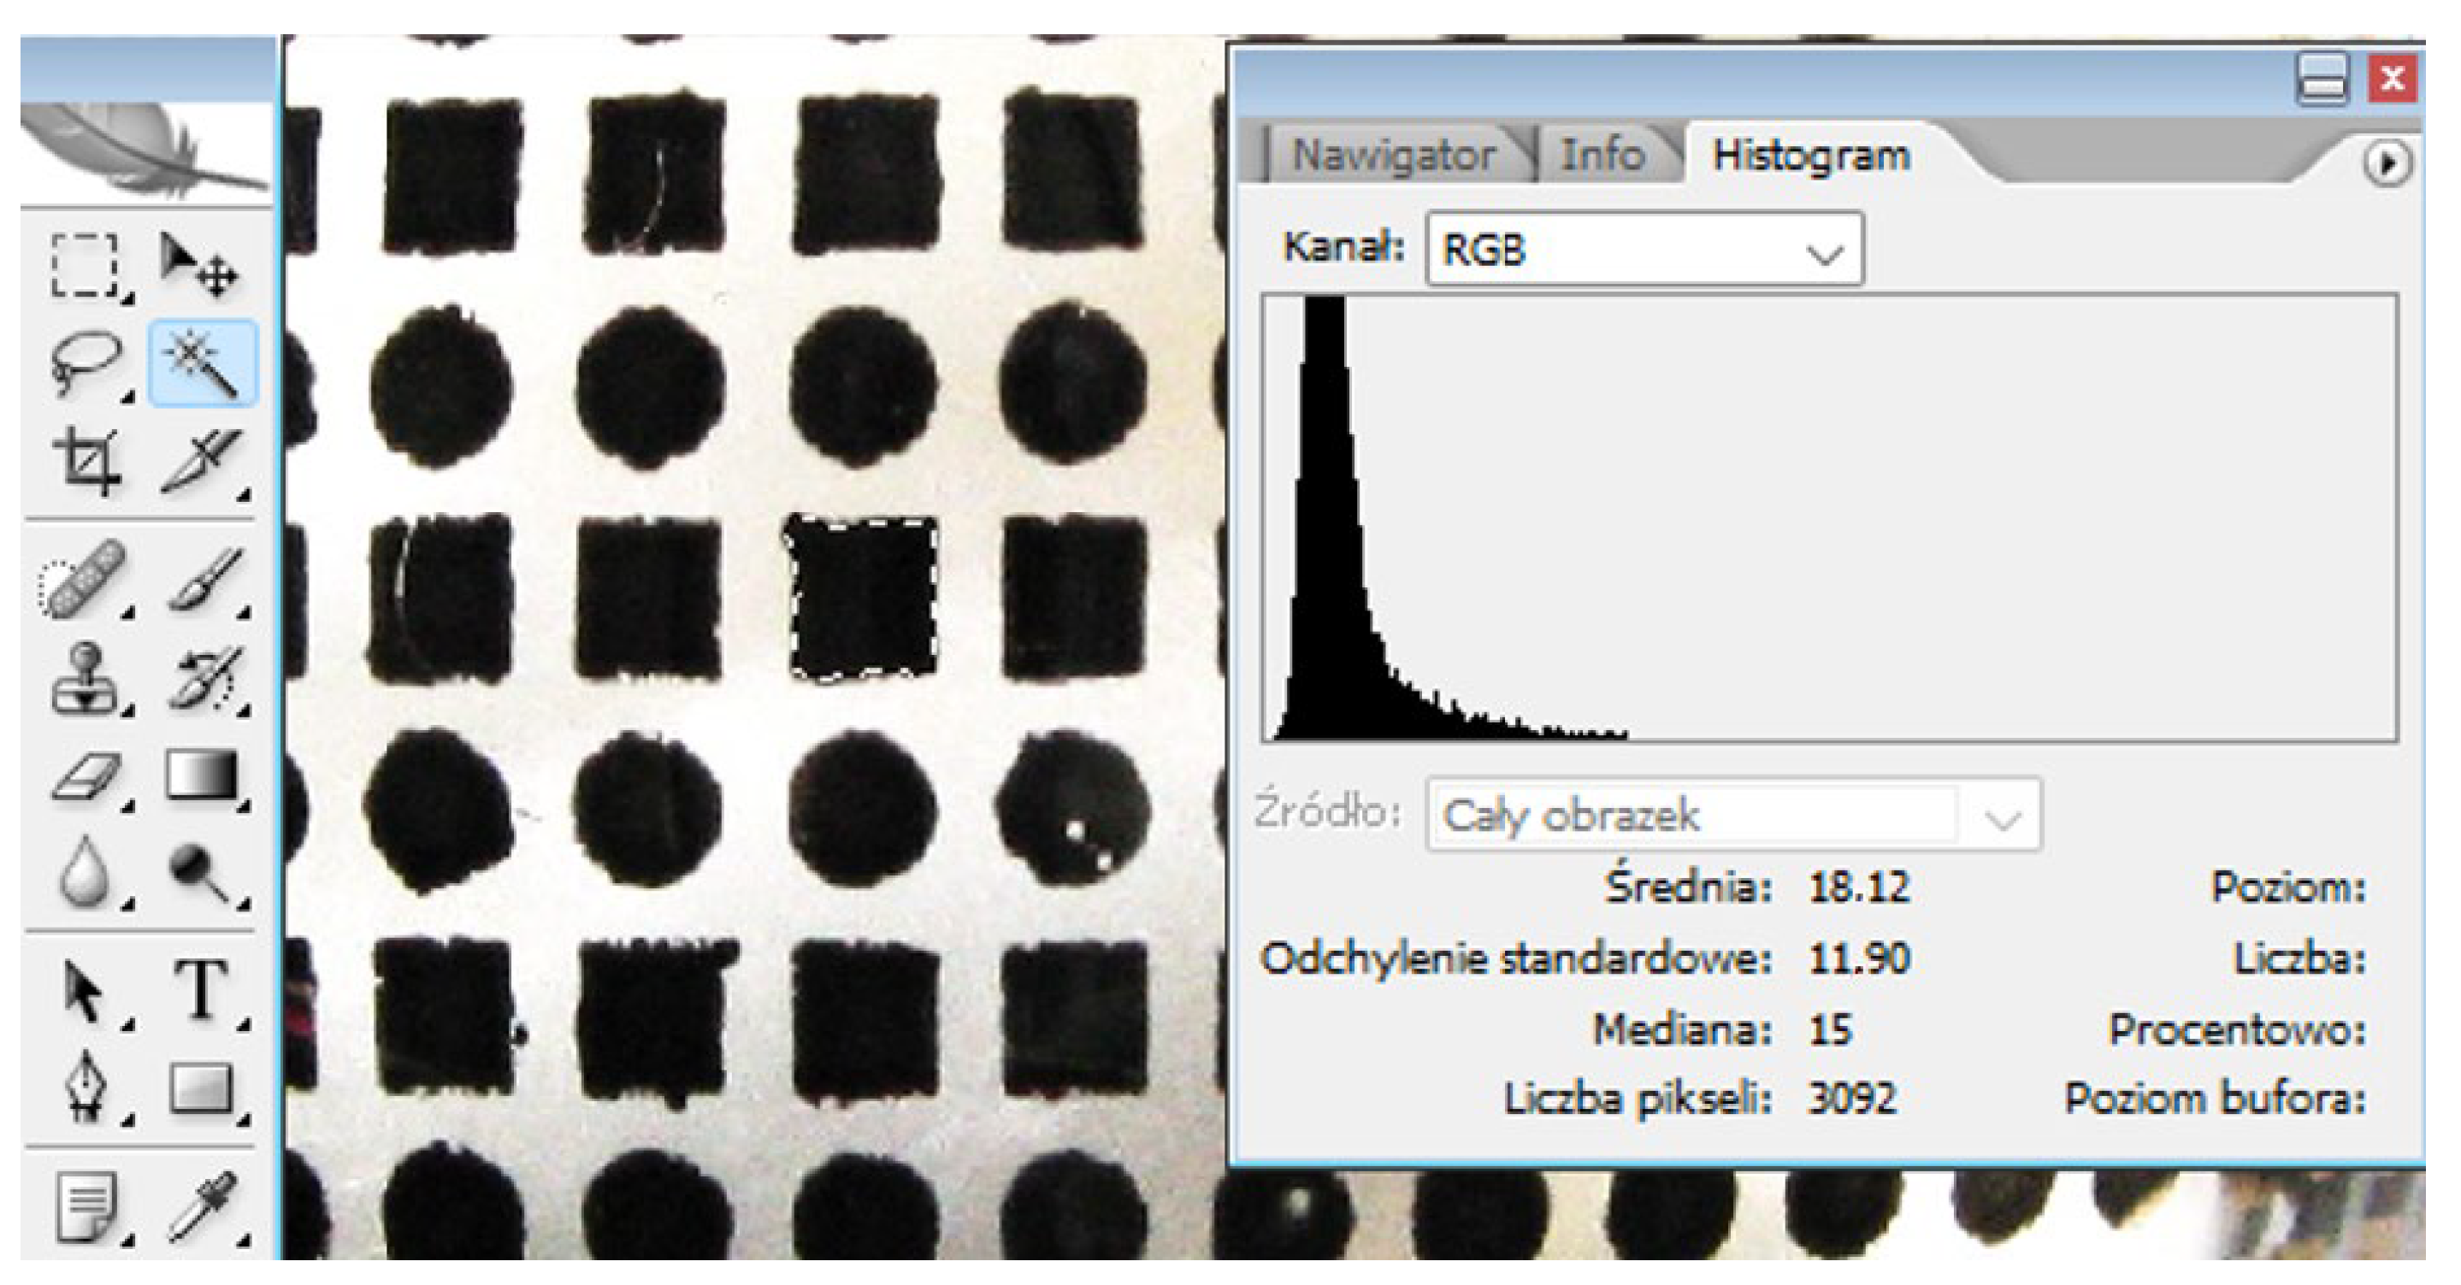
Task: Click the Liczba label
Action: (x=2300, y=958)
